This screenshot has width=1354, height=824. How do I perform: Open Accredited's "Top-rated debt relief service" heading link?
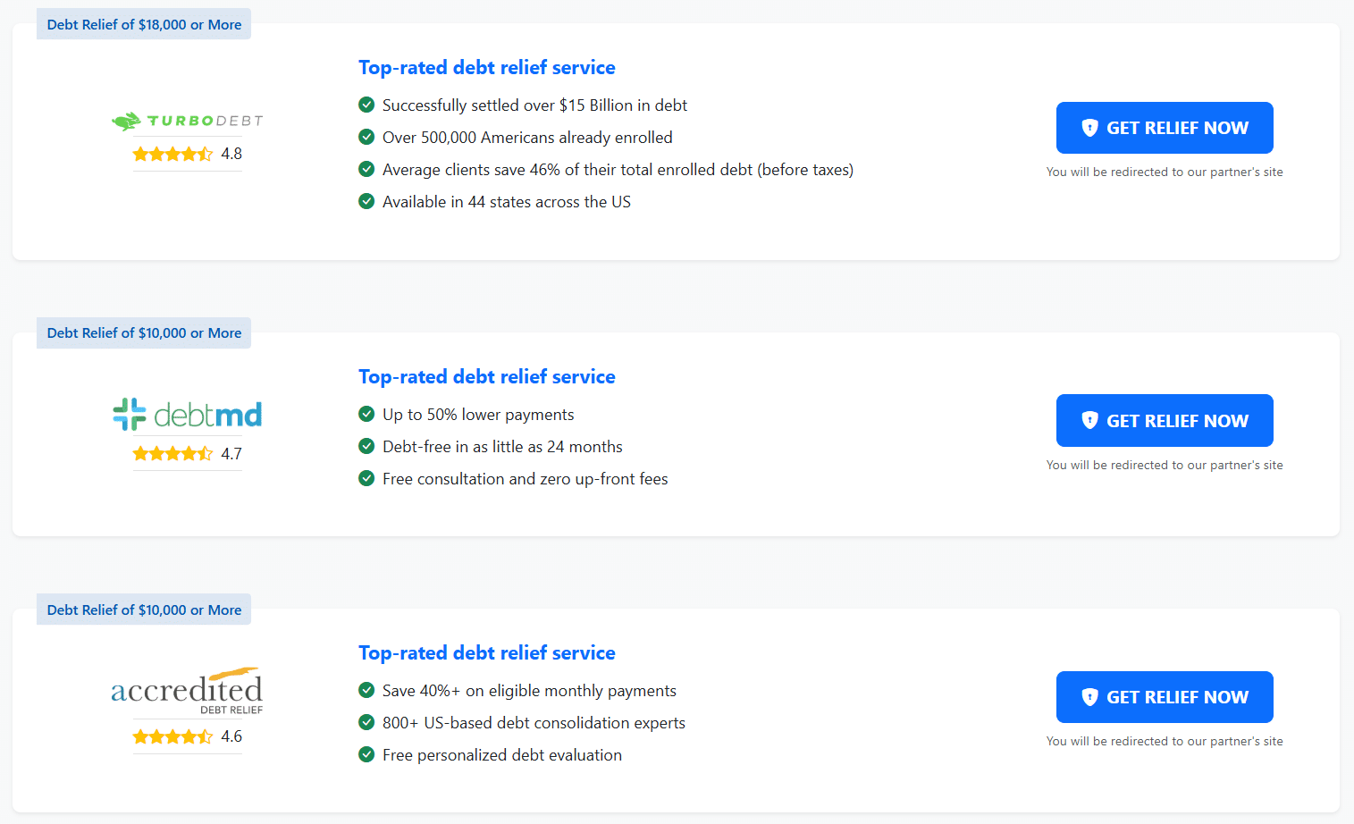486,653
